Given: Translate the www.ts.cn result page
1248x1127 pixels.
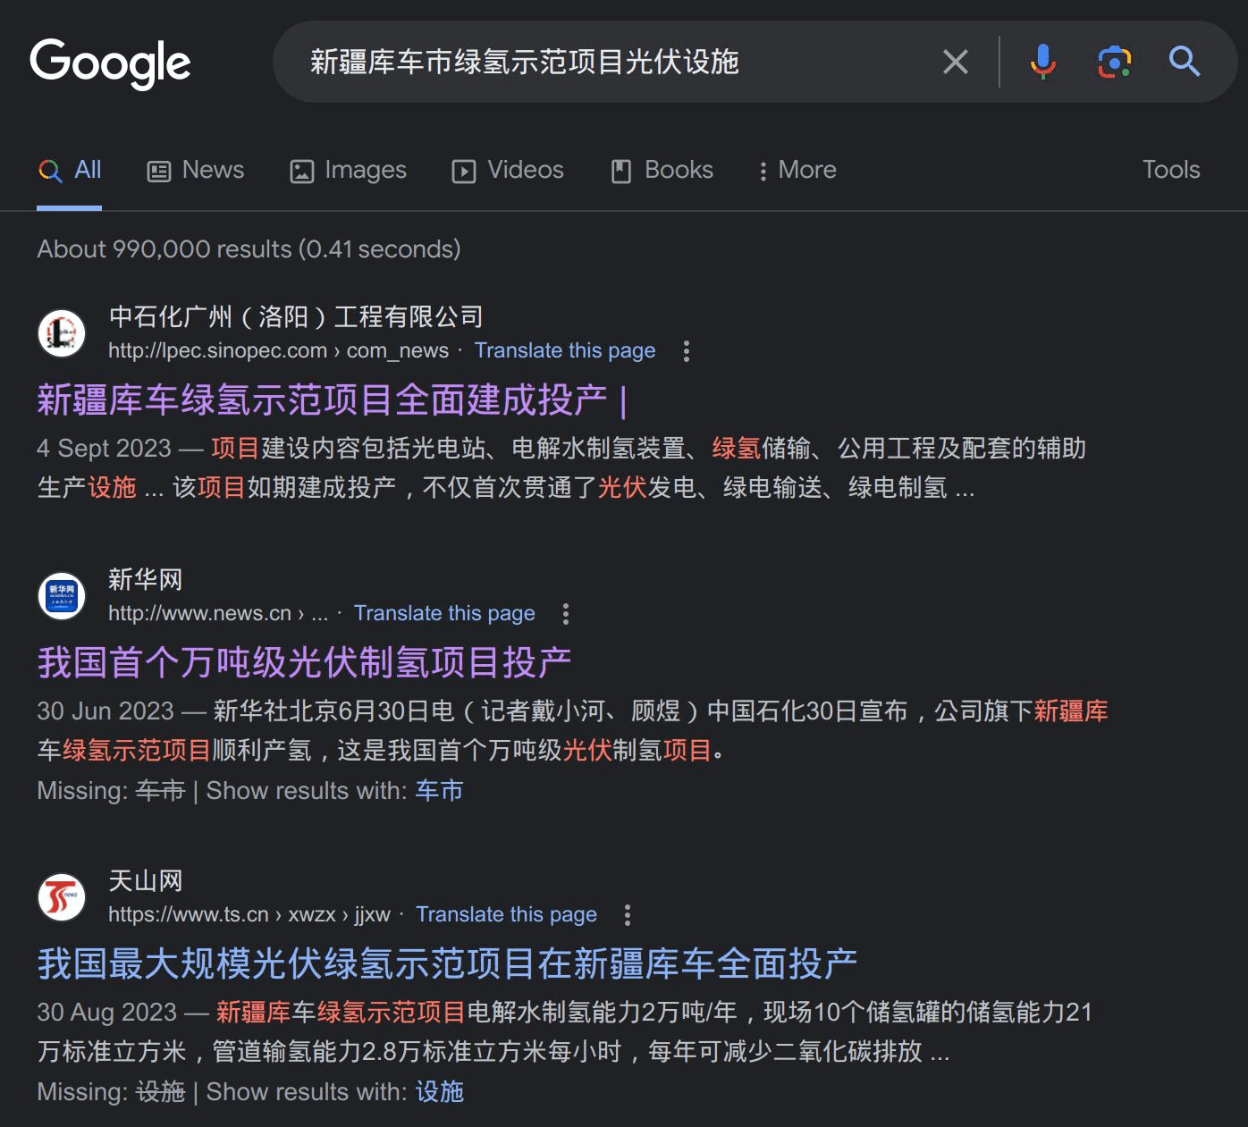Looking at the screenshot, I should pos(506,914).
